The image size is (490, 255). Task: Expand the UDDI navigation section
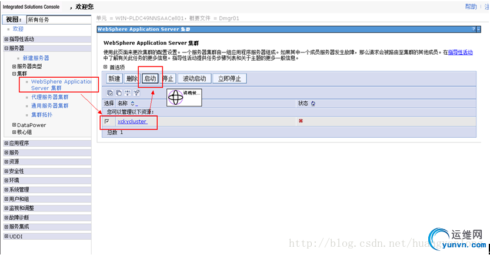coord(6,236)
